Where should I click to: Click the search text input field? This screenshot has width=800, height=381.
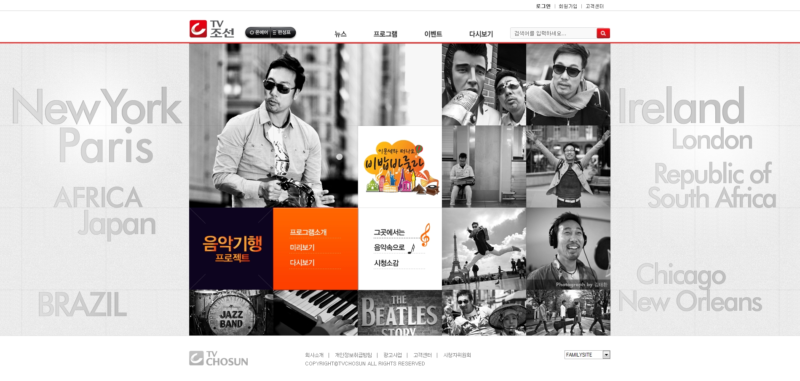click(x=553, y=33)
